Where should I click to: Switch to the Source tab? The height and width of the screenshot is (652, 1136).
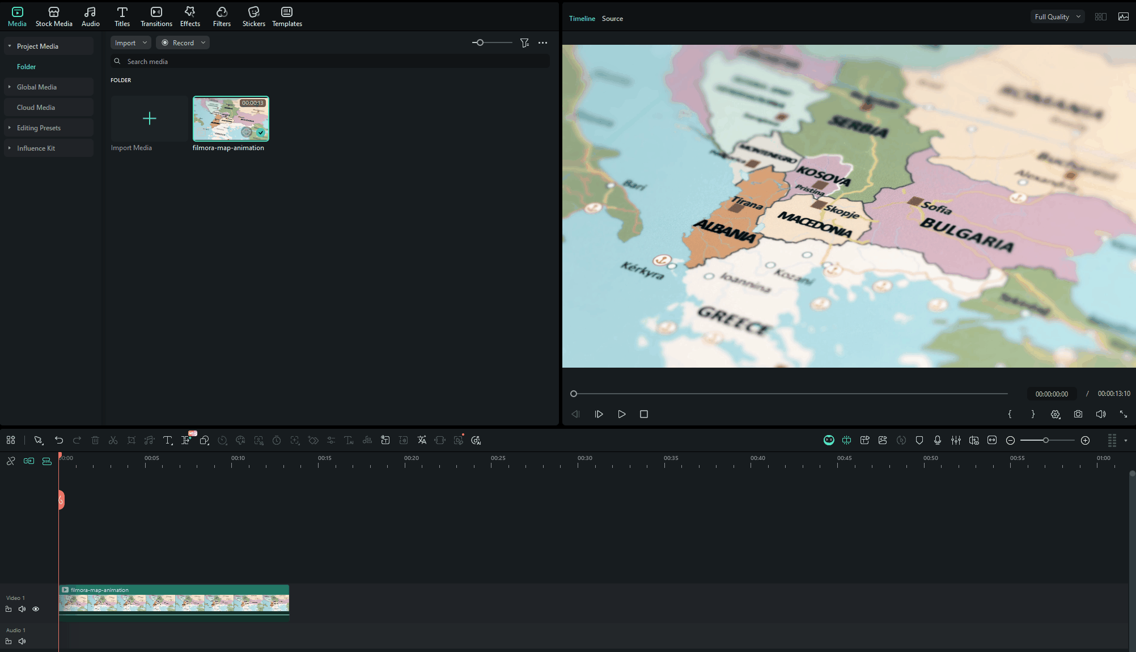pyautogui.click(x=612, y=18)
